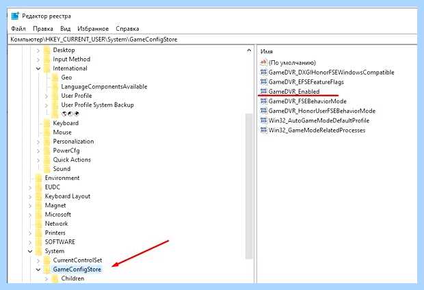Image resolution: width=424 pixels, height=290 pixels.
Task: Select the SOFTWARE key label
Action: click(60, 242)
